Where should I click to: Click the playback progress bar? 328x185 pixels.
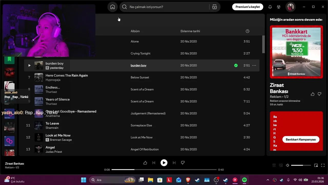(164, 170)
